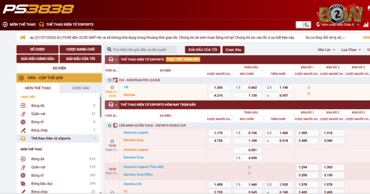Screen dimensions: 370x194
Task: Favorite Liên Minh Huyền Thoại league star
Action: point(109,125)
